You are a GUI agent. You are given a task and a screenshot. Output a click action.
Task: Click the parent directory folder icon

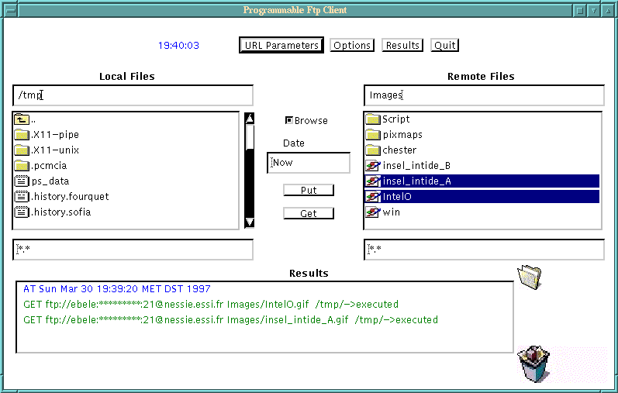point(22,119)
